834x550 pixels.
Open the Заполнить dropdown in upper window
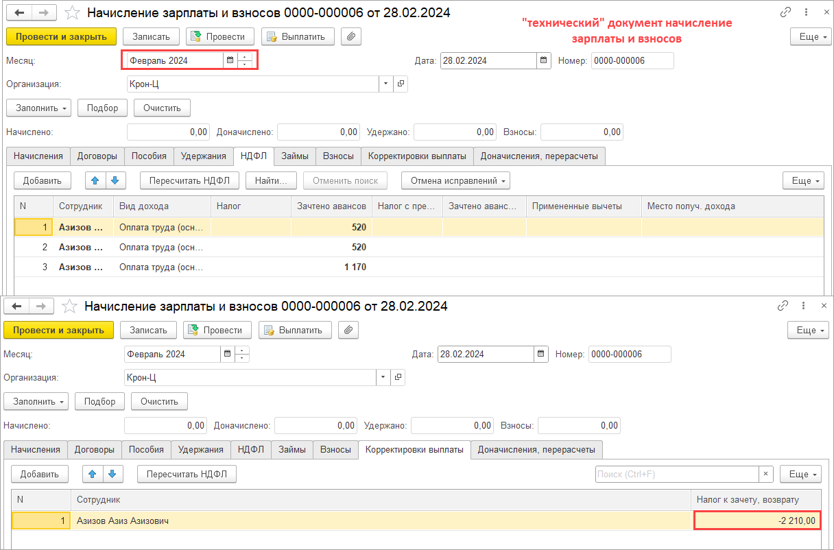point(38,108)
